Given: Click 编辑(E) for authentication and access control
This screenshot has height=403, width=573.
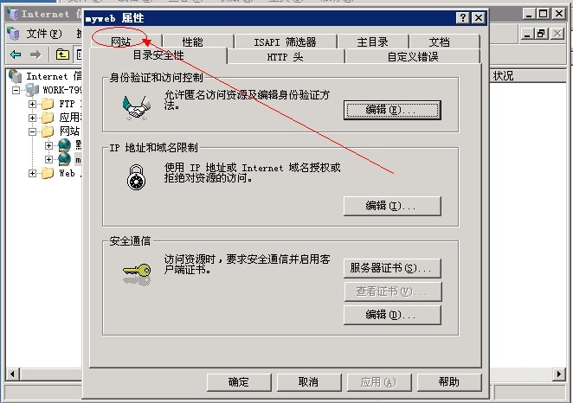Looking at the screenshot, I should pyautogui.click(x=392, y=110).
